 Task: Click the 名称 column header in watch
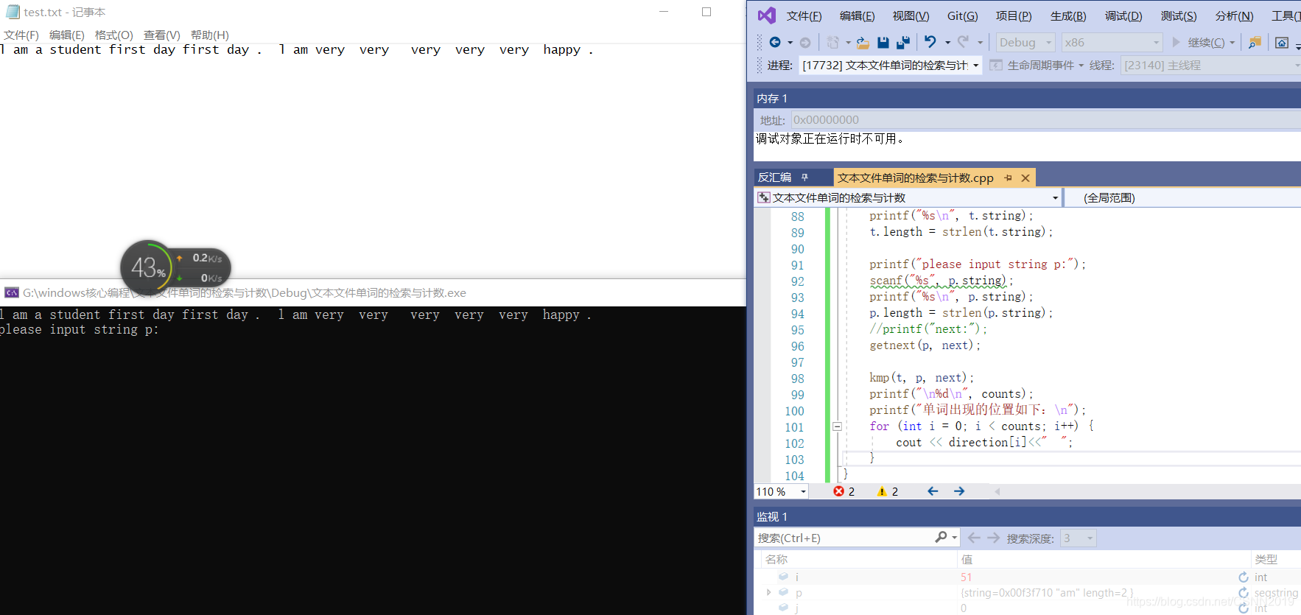pyautogui.click(x=776, y=559)
